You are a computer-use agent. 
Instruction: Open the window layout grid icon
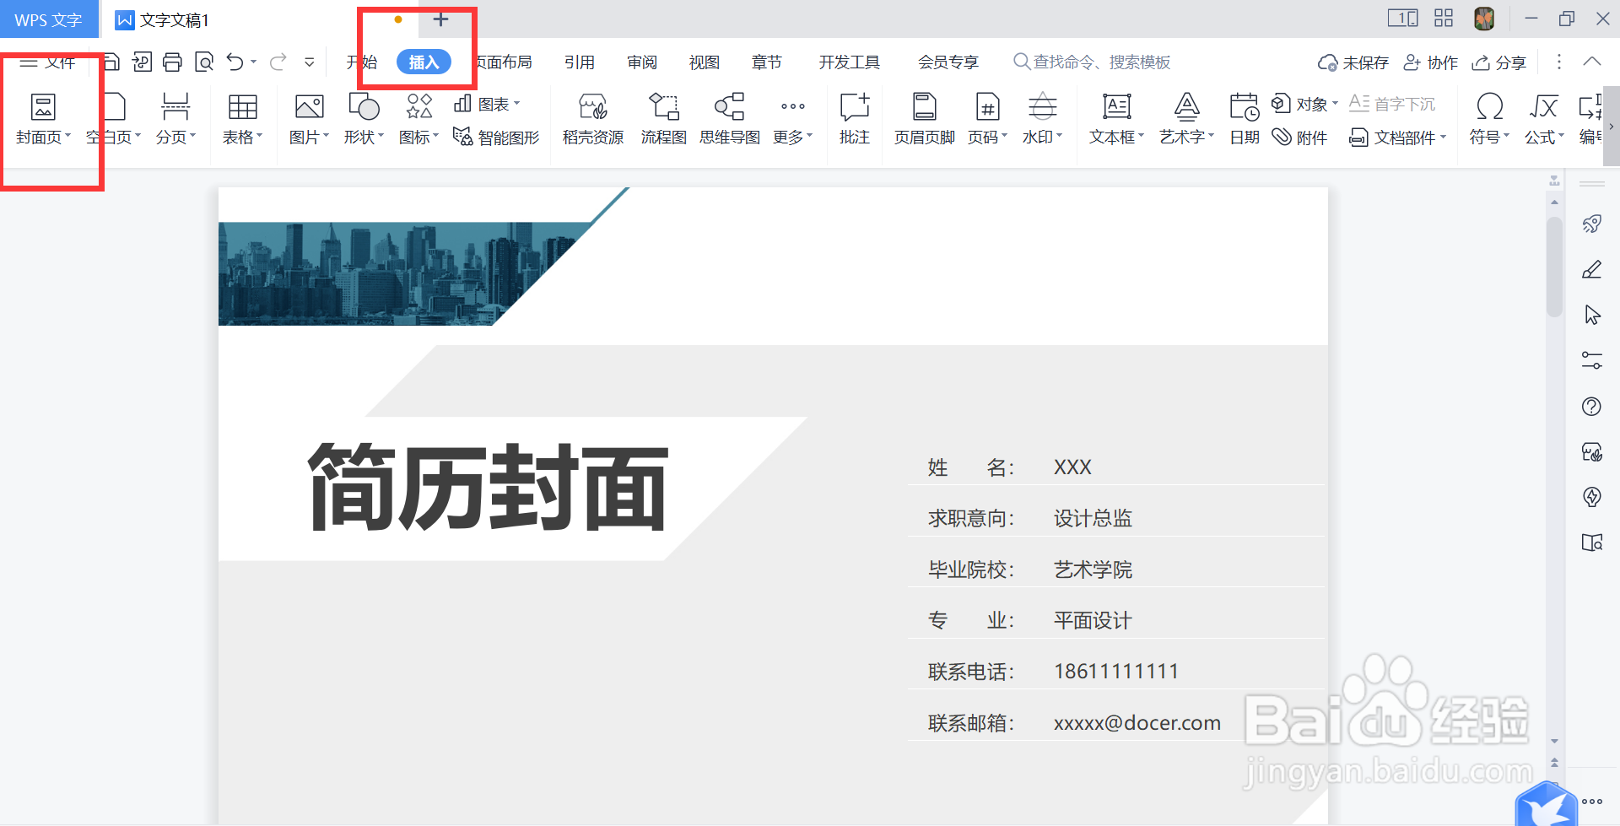(1444, 18)
